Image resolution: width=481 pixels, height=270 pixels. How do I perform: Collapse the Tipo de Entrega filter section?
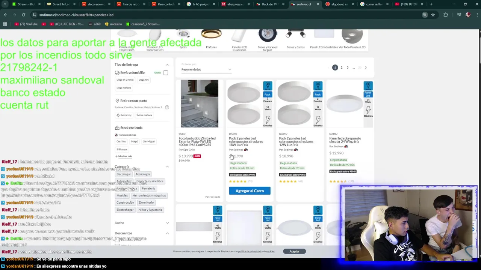point(167,64)
